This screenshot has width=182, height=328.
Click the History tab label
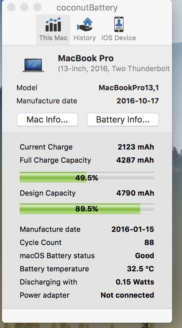click(84, 38)
